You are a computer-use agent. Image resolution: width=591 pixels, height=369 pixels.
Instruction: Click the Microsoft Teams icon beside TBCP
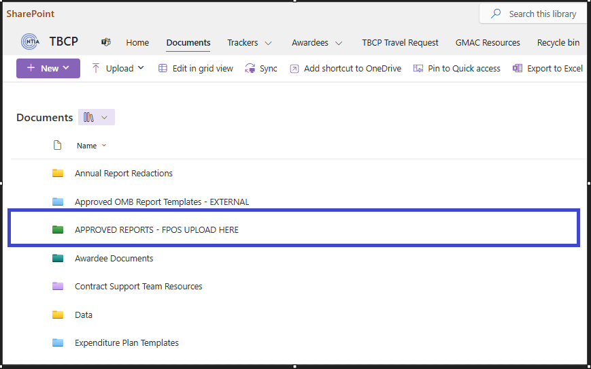(106, 42)
